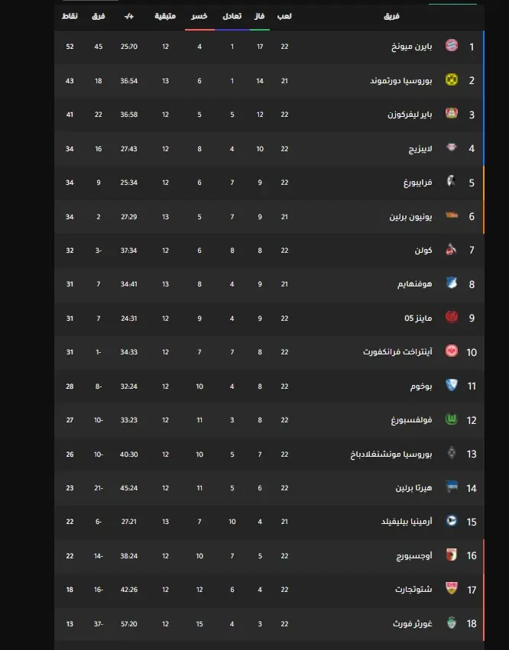Sort by خسر losses column header

[x=199, y=16]
